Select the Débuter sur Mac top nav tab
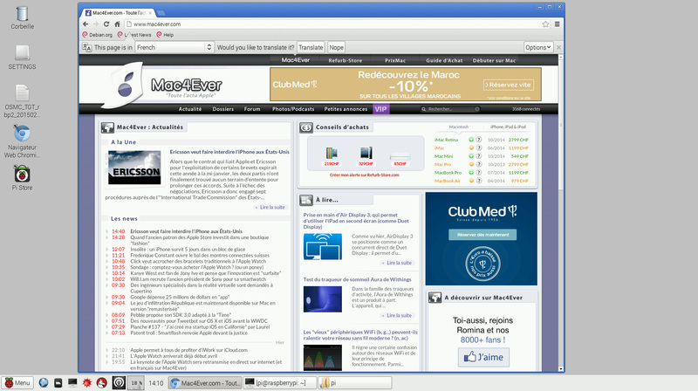The image size is (698, 391). click(494, 60)
